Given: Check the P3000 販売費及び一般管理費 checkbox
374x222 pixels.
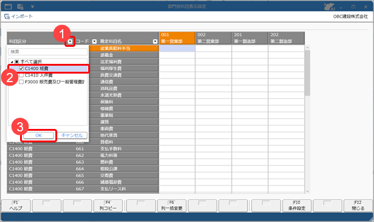Looking at the screenshot, I should click(x=21, y=82).
